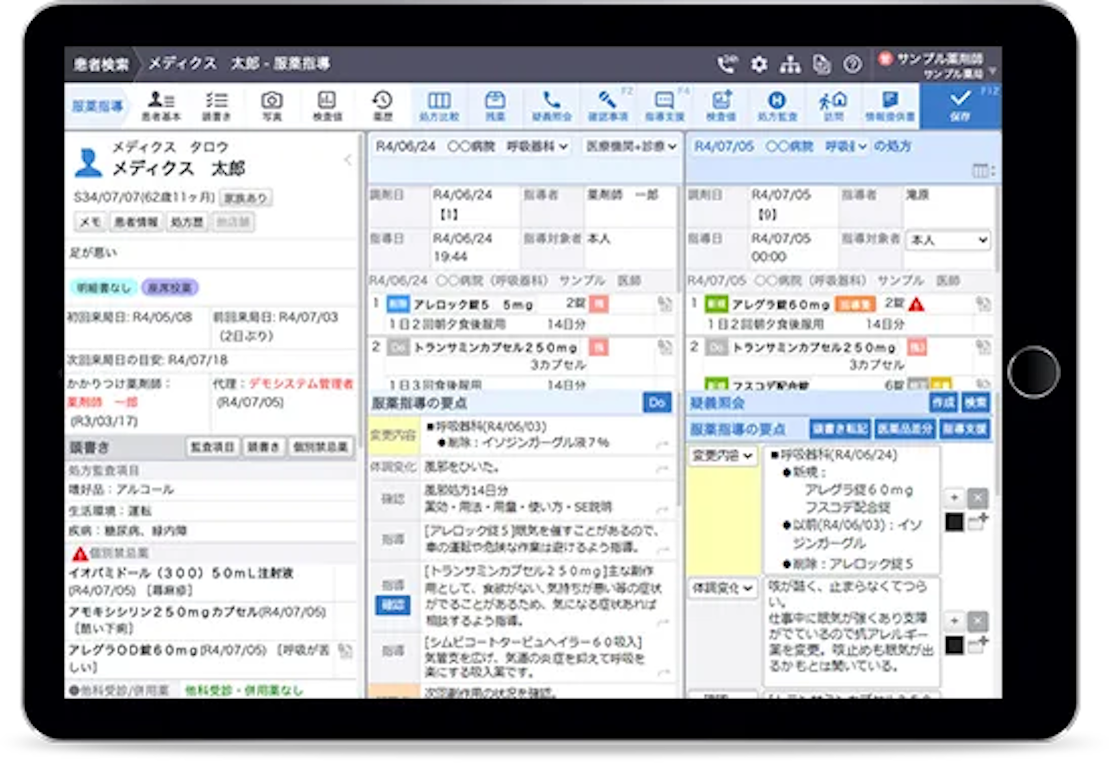Click the 疑義照会 phone icon in toolbar
Viewport: 1109px width, 763px height.
coord(552,106)
